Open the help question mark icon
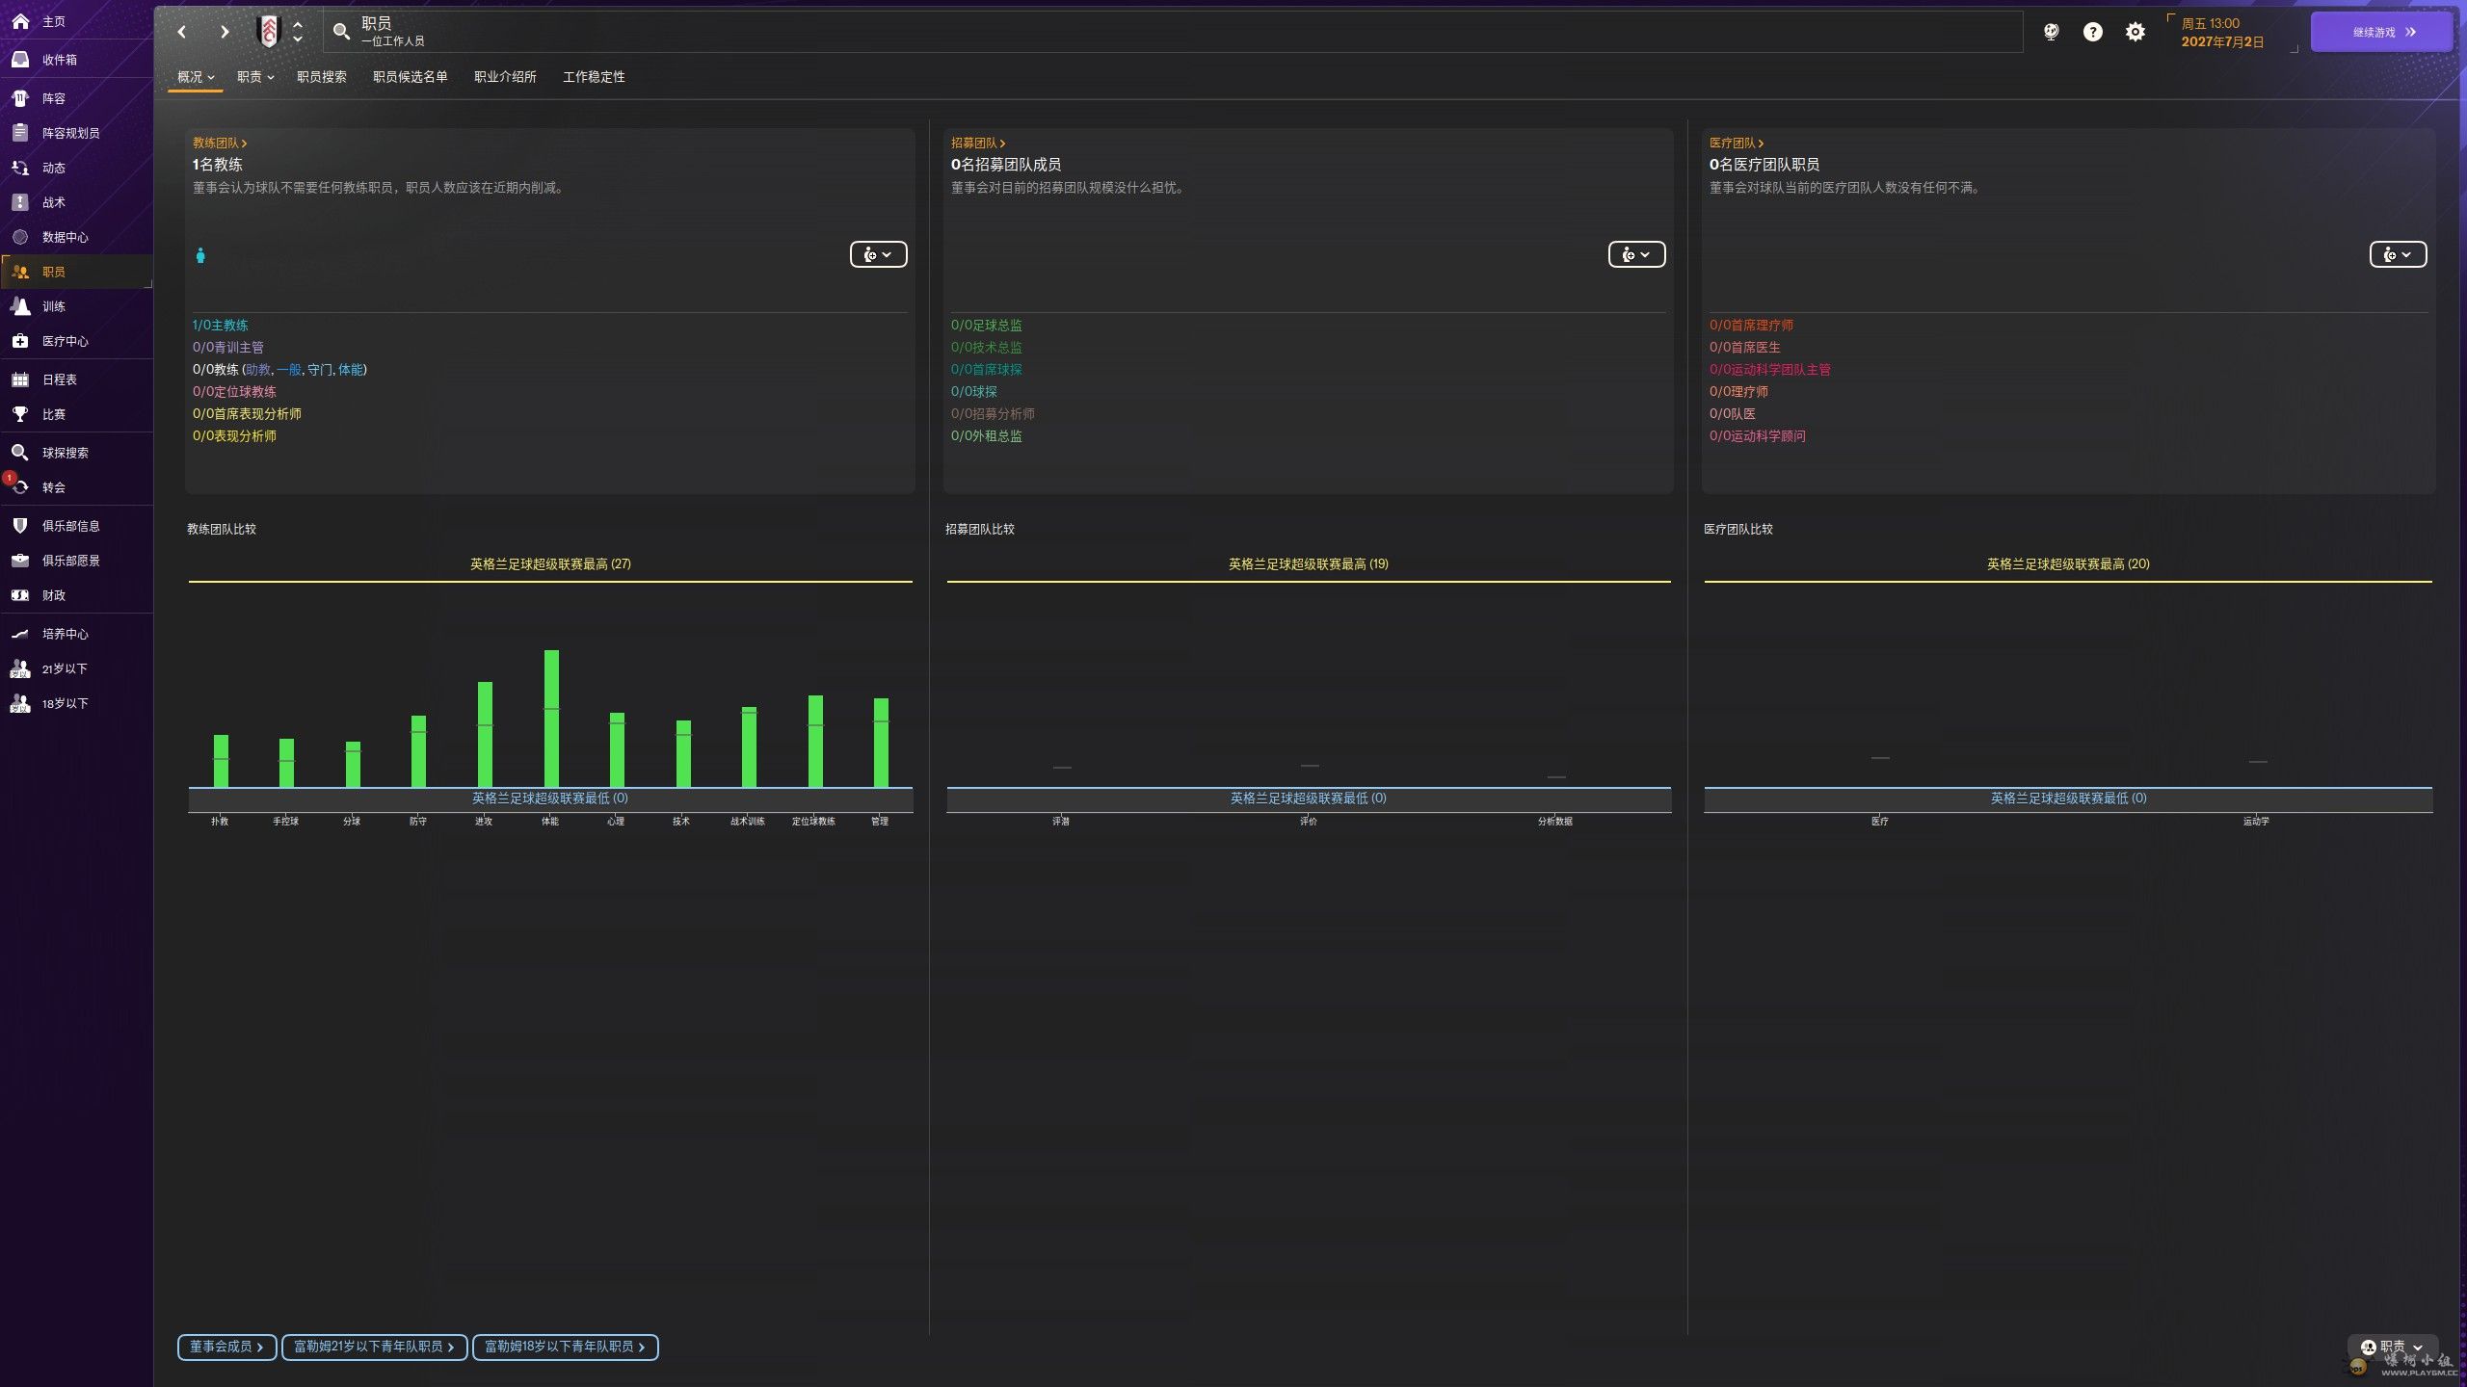This screenshot has width=2467, height=1387. [2093, 32]
